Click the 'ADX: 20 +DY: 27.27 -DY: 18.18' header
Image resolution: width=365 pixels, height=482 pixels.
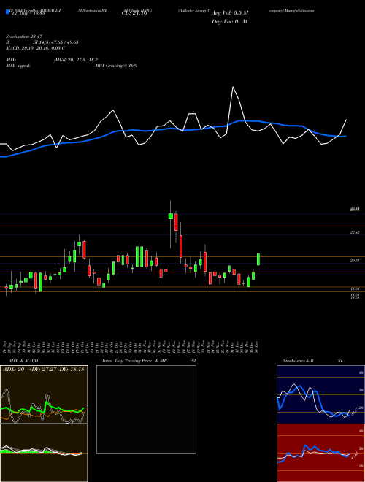coord(44,369)
